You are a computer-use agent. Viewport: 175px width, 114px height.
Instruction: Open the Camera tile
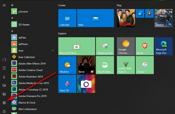[x=86, y=84]
